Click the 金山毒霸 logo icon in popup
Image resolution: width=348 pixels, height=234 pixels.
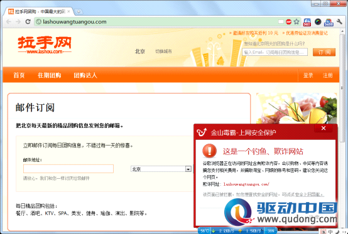pos(202,132)
